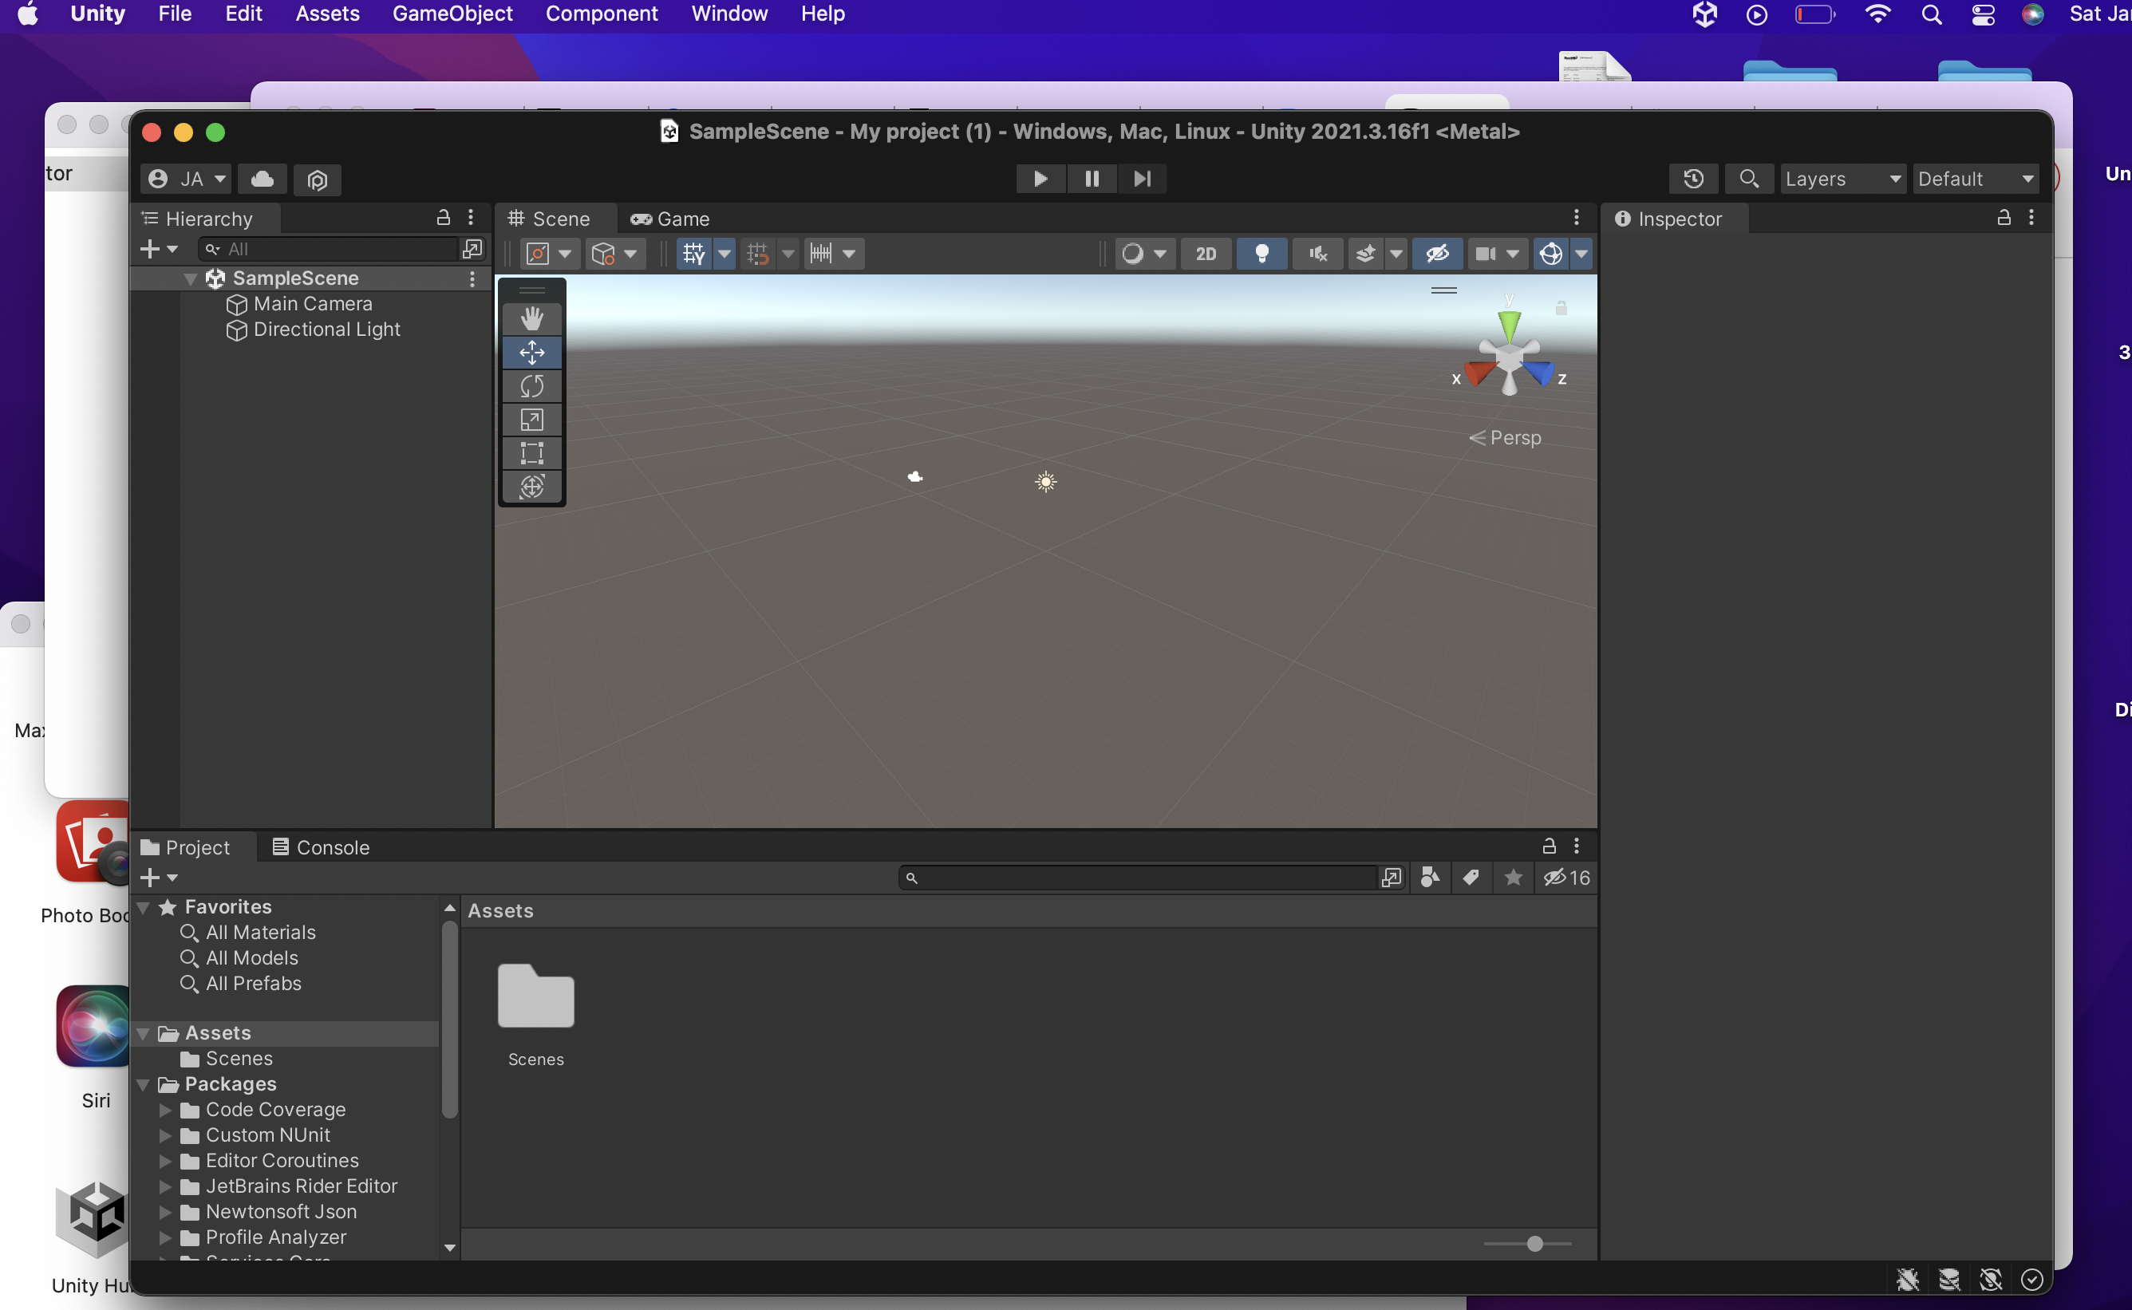Open the Layers dropdown
The height and width of the screenshot is (1310, 2132).
pos(1842,180)
